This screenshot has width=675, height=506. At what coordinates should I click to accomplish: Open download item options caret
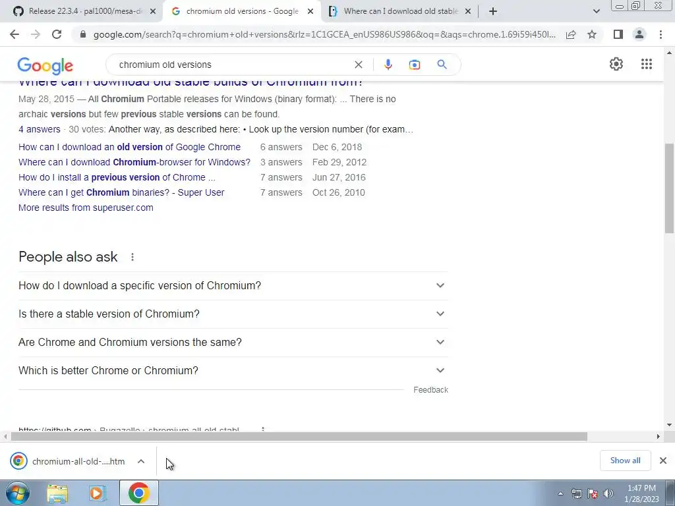141,461
